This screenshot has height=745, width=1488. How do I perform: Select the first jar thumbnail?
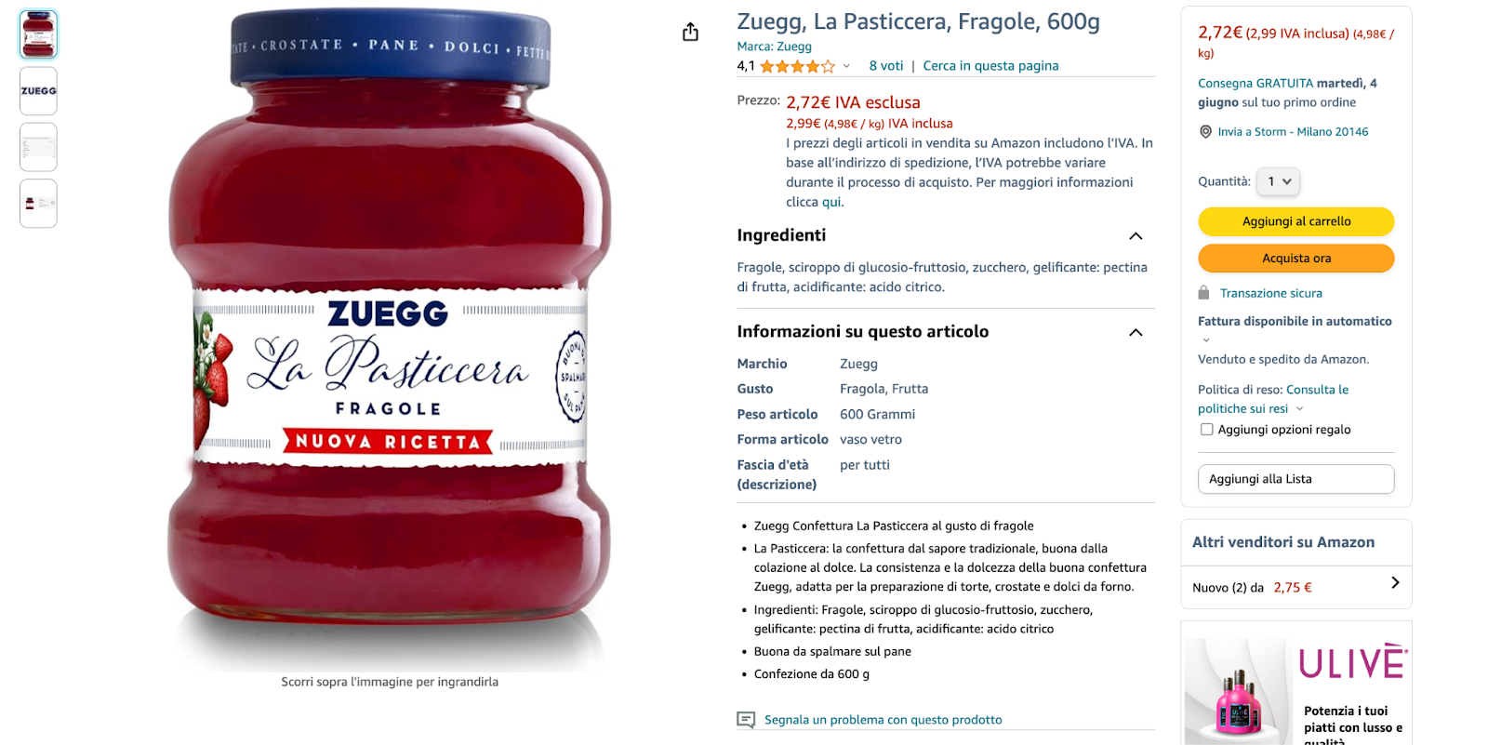(x=38, y=34)
